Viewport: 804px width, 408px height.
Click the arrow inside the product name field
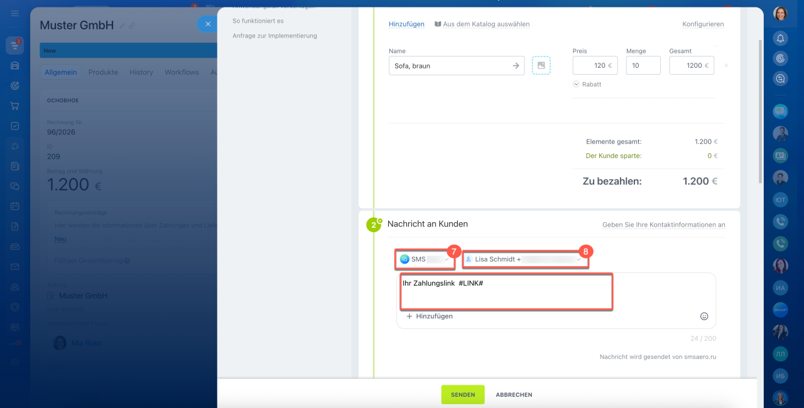tap(516, 65)
